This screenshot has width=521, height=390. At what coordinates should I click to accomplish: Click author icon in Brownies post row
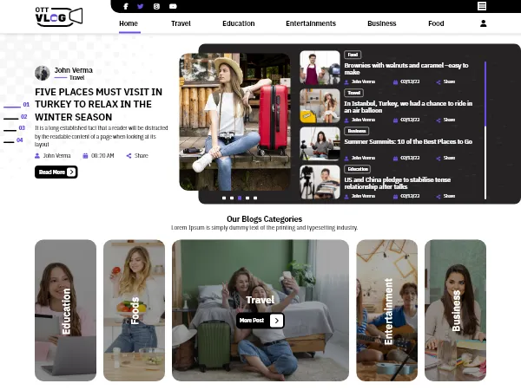[346, 82]
